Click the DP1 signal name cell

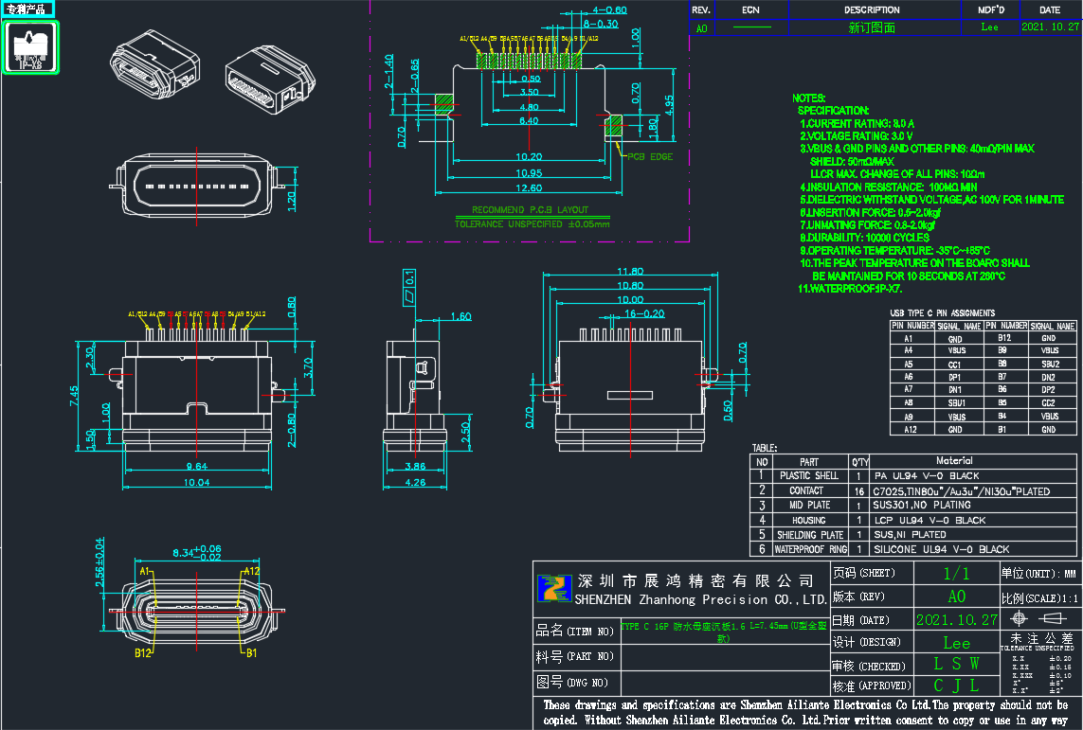[954, 378]
